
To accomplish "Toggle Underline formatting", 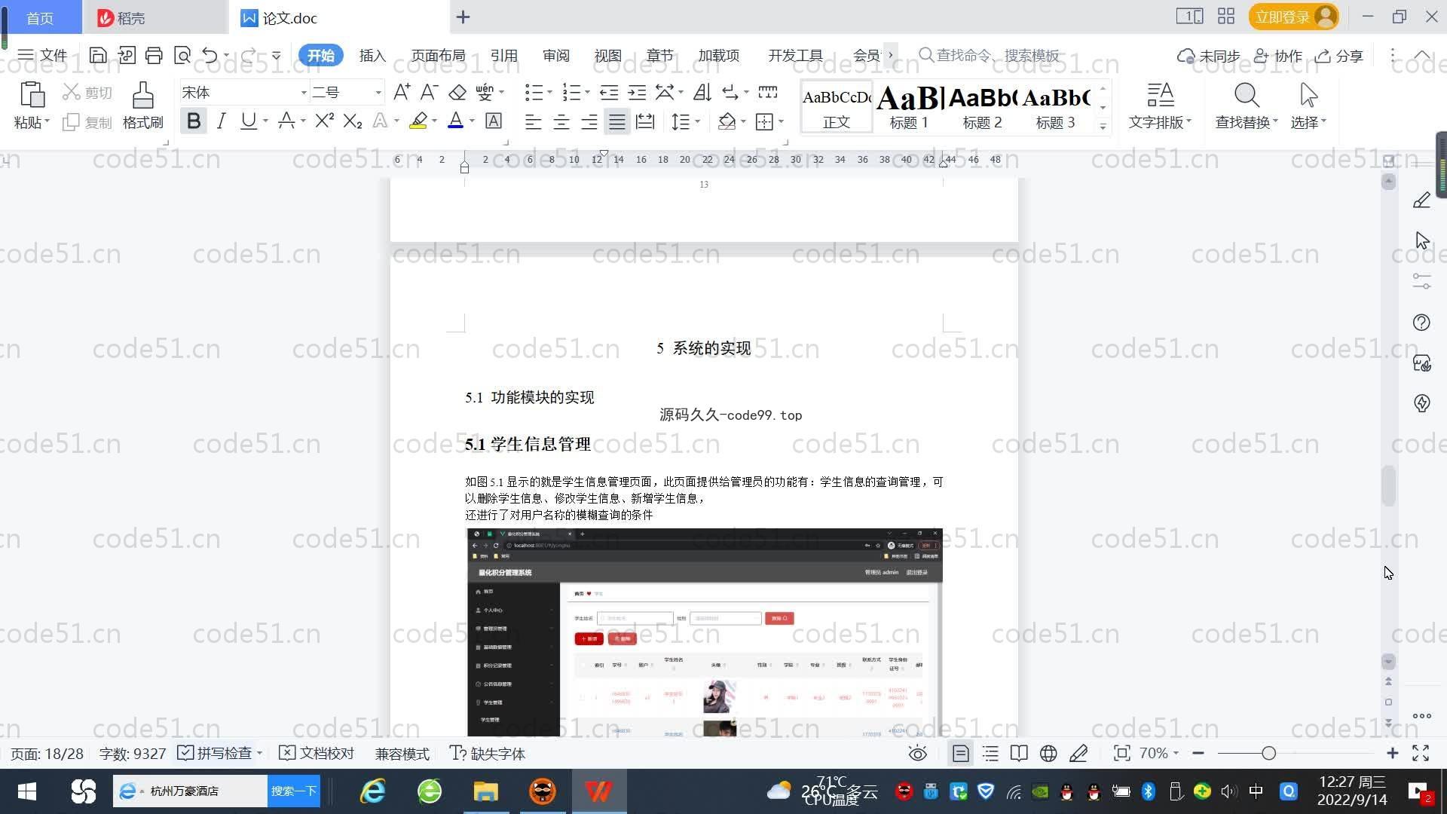I will 248,121.
